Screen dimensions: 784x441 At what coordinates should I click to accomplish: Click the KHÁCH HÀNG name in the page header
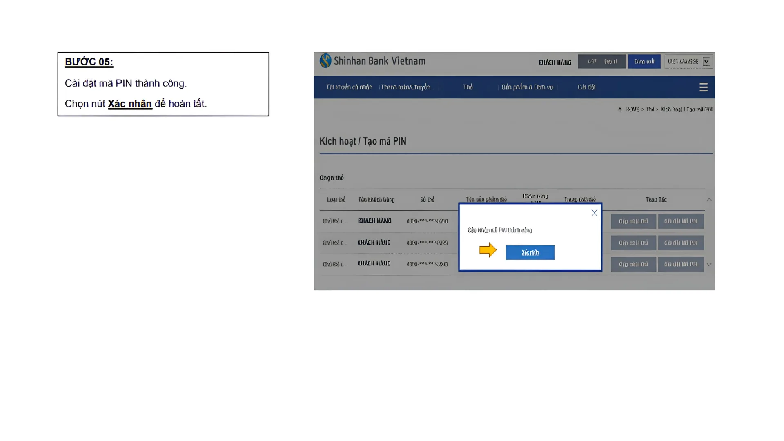[555, 62]
